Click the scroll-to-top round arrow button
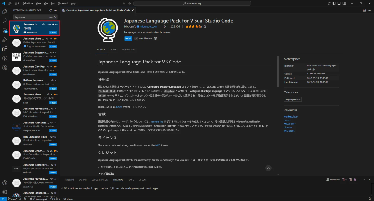The width and height of the screenshot is (374, 201). [x=268, y=168]
